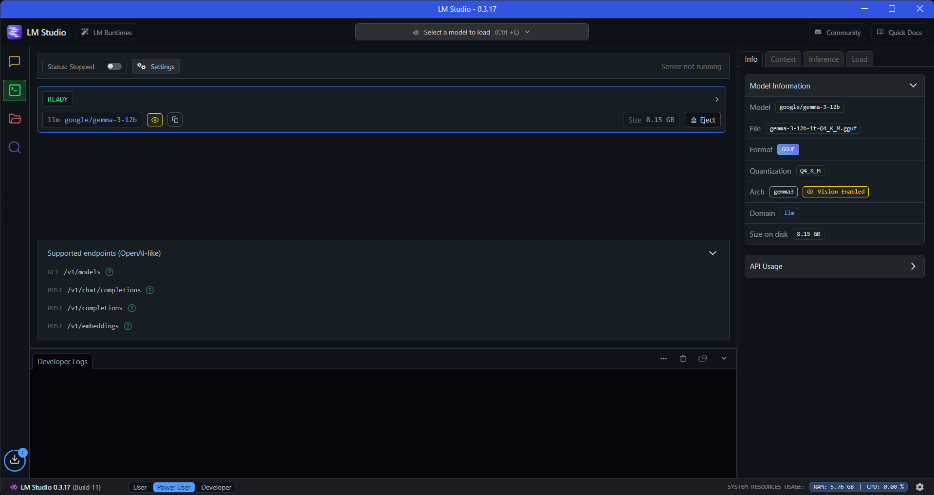Open Quick Docs
The width and height of the screenshot is (934, 495).
[899, 32]
